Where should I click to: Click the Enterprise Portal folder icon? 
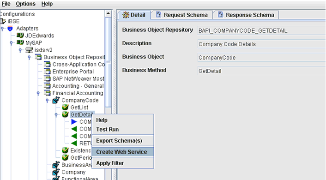(47, 72)
